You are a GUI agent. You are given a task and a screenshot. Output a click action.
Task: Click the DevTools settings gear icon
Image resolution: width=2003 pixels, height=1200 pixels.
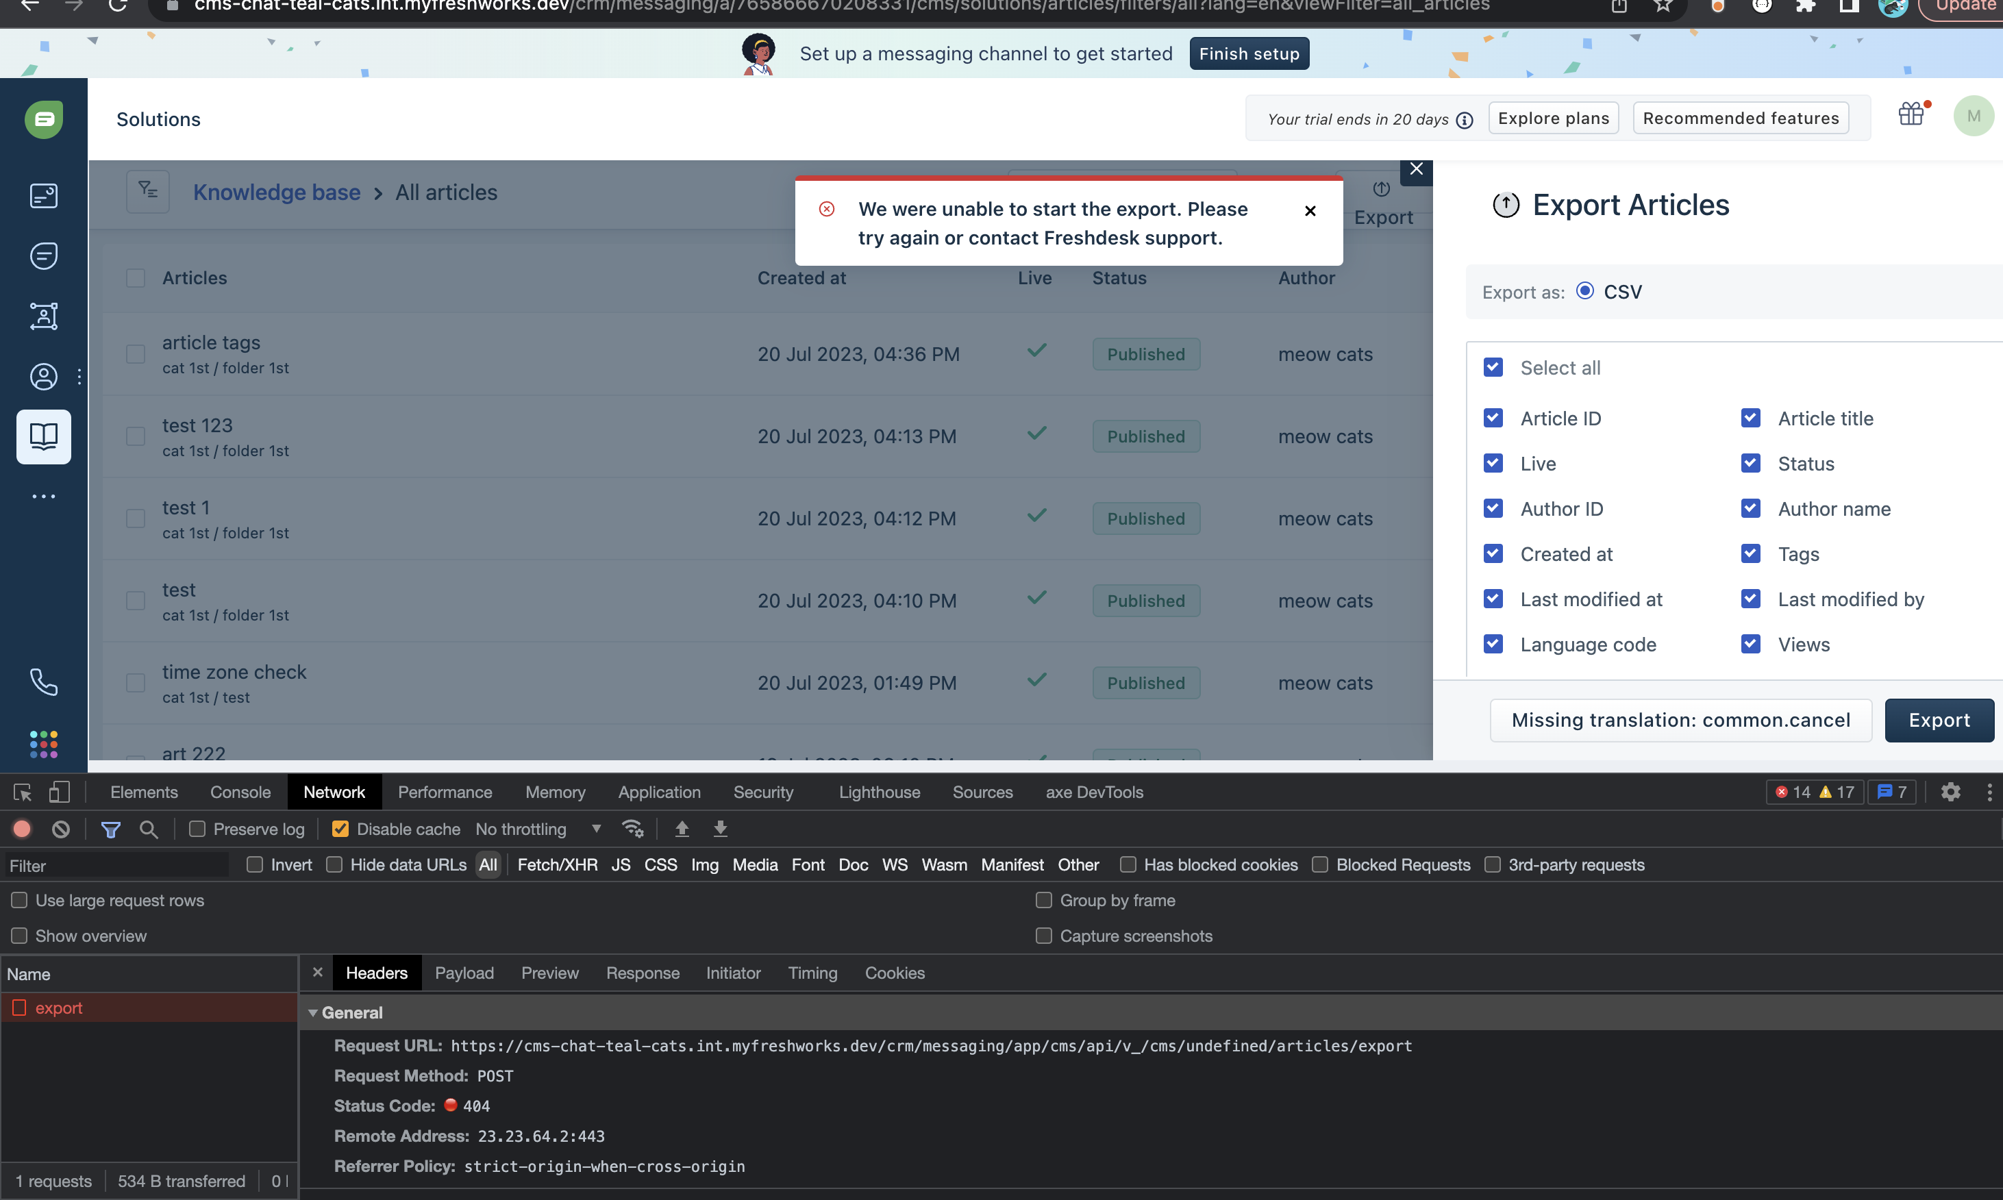(x=1950, y=792)
